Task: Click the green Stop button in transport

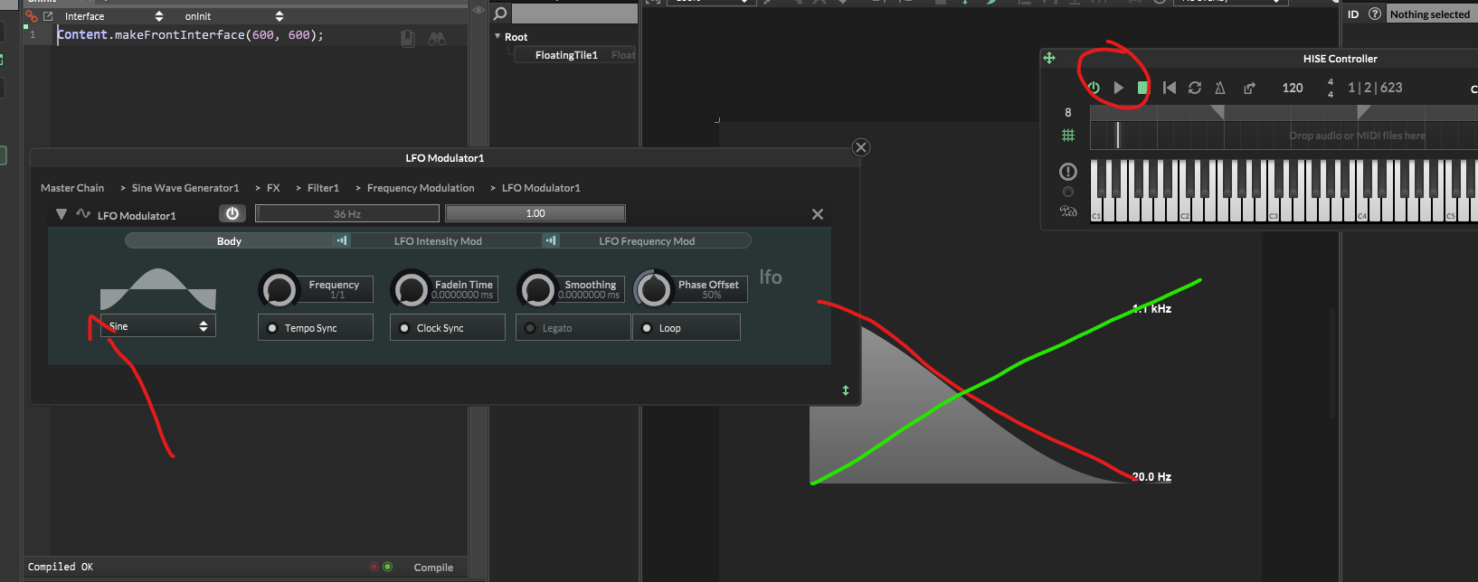Action: coord(1142,88)
